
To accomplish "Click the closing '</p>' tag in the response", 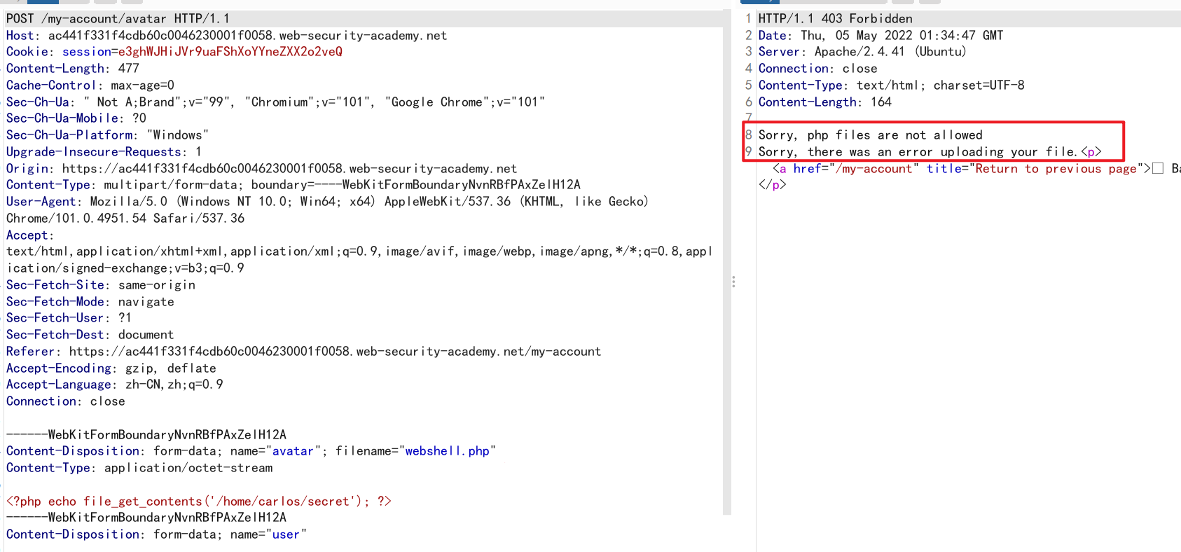I will click(x=773, y=185).
